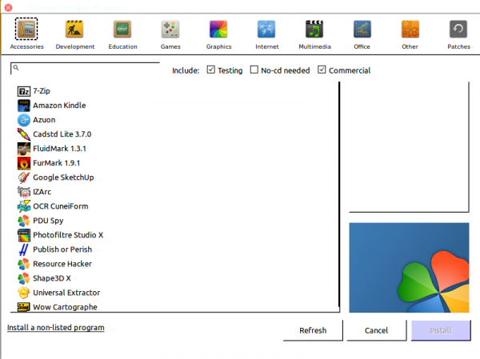Viewport: 480px width, 359px height.
Task: Click the FluidMark 1.3.1 icon
Action: [24, 149]
